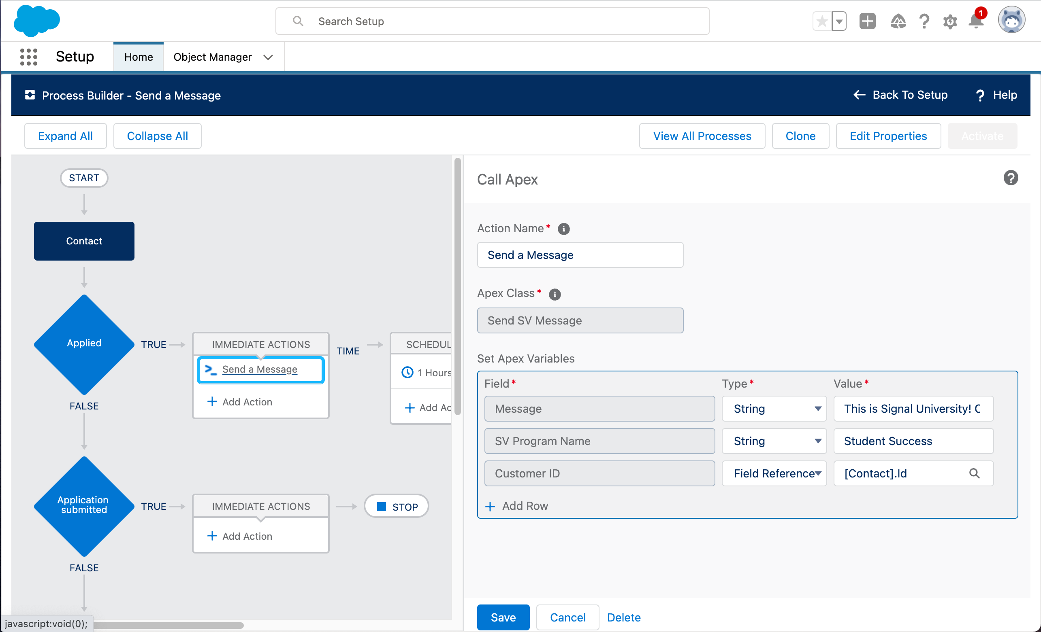Click the [Contact].Id lookup search icon

974,473
